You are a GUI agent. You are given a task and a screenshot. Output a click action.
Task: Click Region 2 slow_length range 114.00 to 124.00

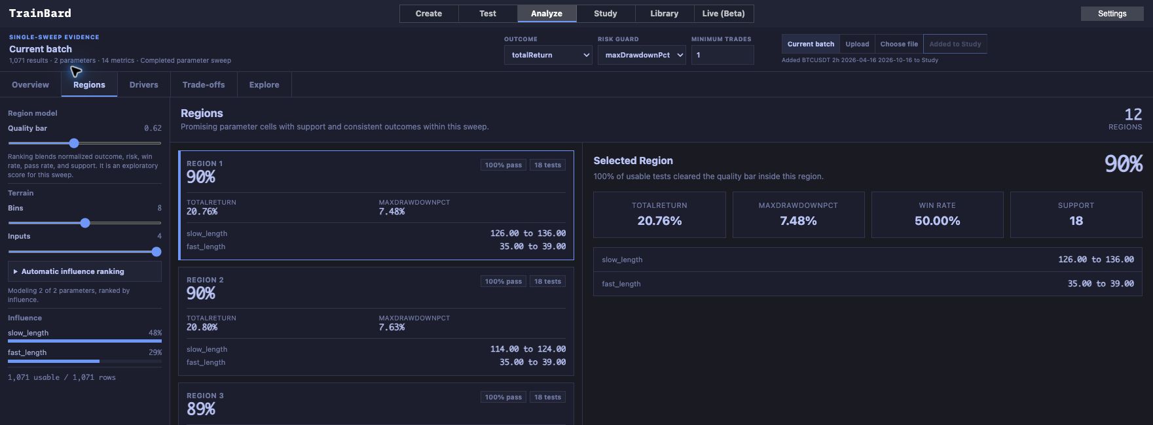pyautogui.click(x=528, y=349)
